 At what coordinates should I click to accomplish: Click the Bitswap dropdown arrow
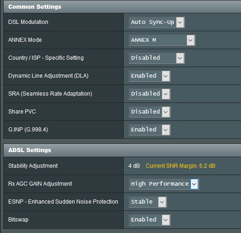(166, 220)
